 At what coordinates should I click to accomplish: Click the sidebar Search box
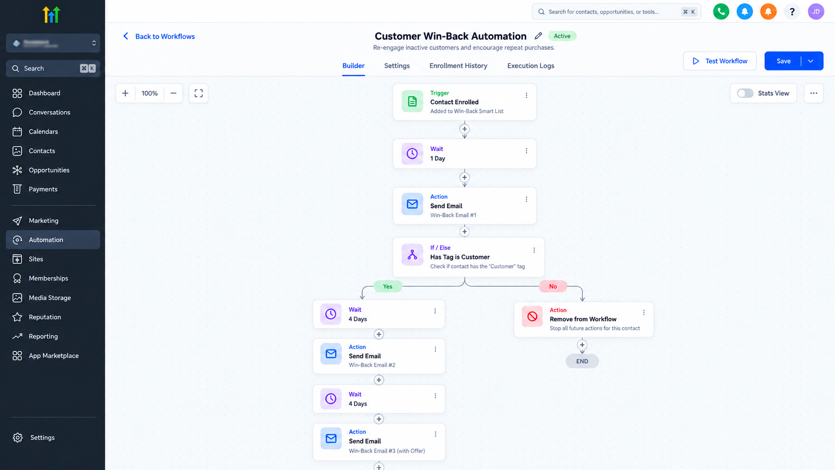click(53, 68)
